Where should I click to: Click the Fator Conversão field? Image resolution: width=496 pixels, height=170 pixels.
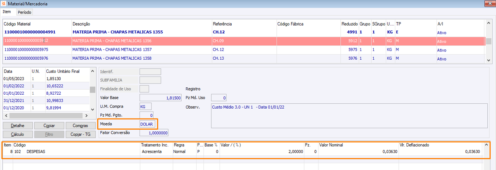(x=154, y=133)
